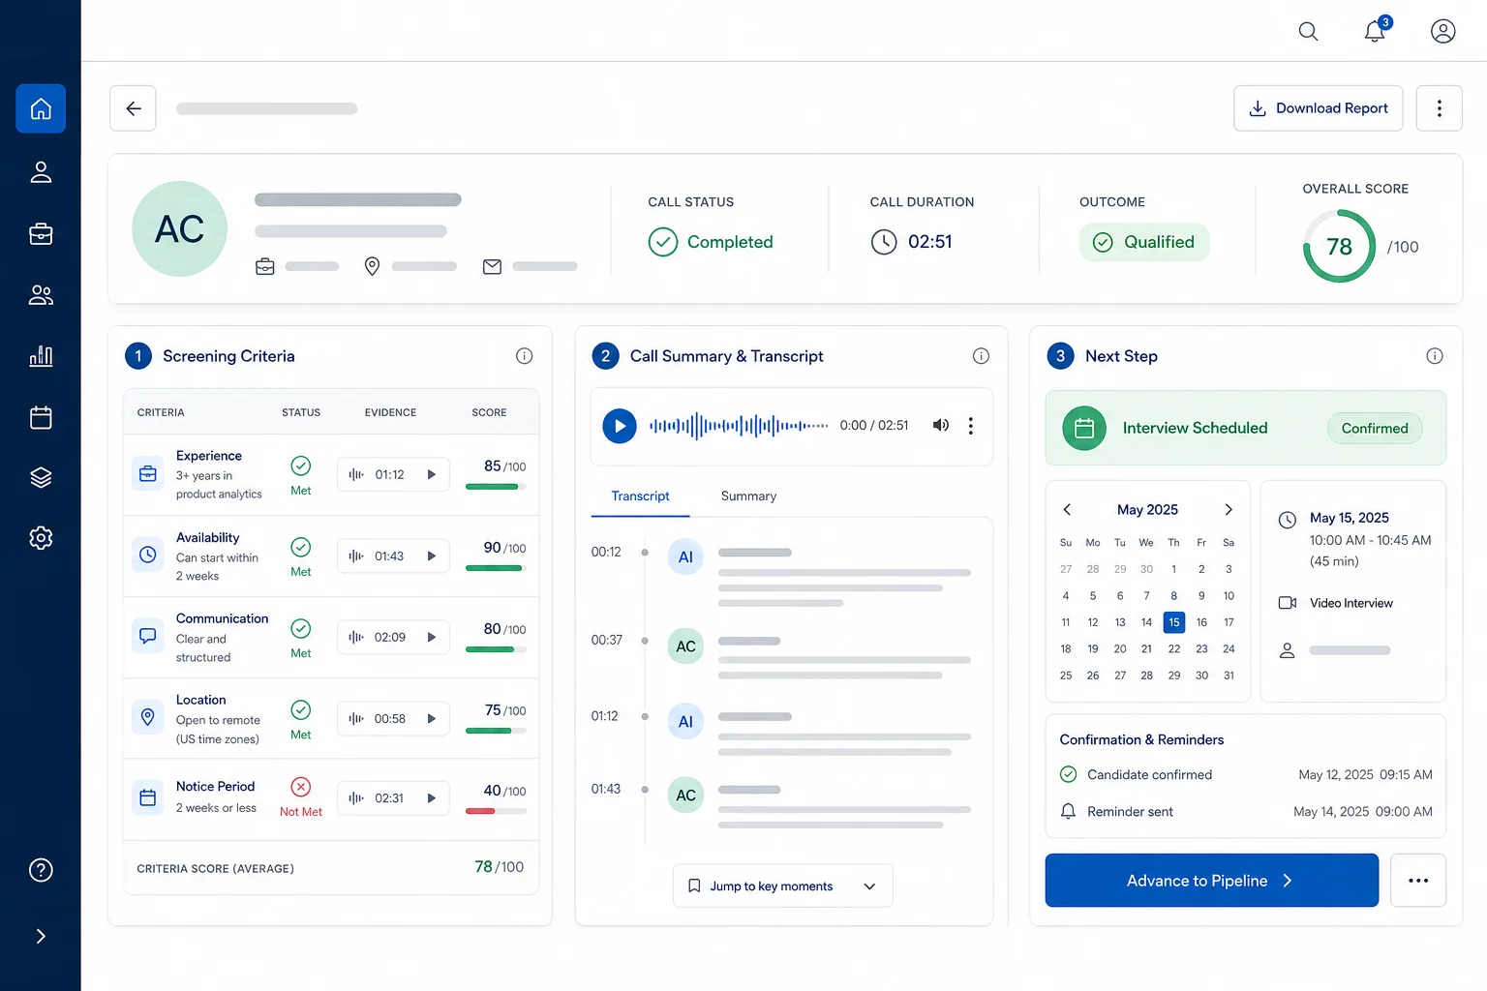Open the header three-dot menu beside Download Report

(x=1439, y=108)
